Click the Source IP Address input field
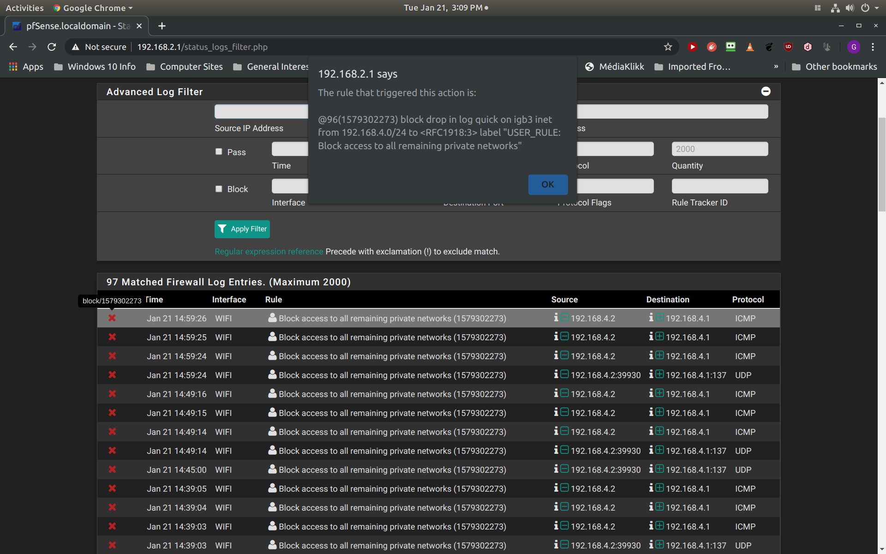Image resolution: width=886 pixels, height=554 pixels. [261, 111]
